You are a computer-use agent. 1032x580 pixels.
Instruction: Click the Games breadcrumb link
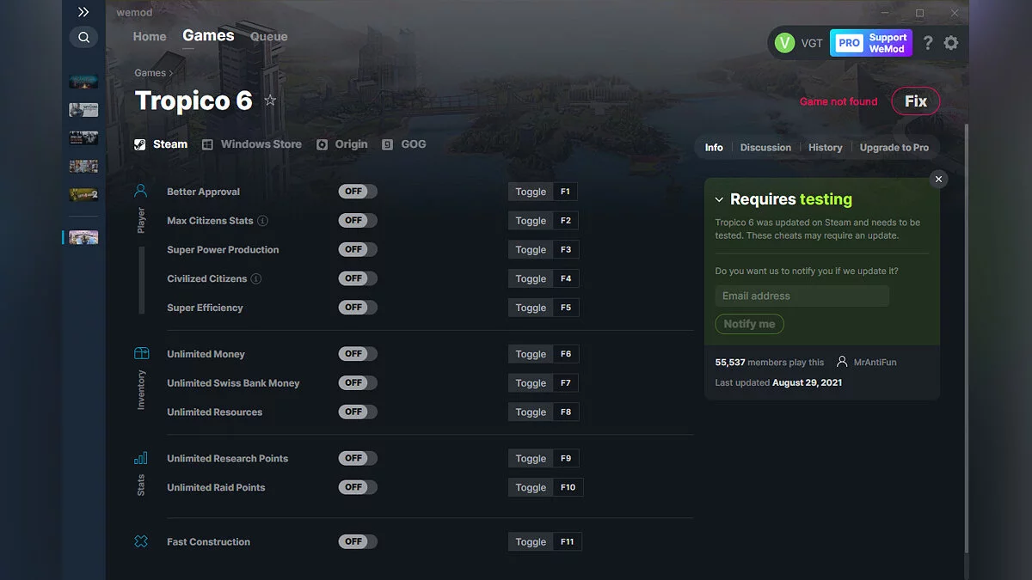click(150, 73)
